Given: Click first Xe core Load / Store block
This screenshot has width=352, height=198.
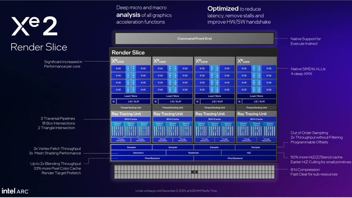Looking at the screenshot, I should click(131, 96).
